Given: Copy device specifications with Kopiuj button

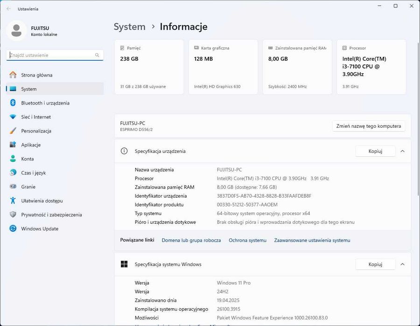Looking at the screenshot, I should [375, 151].
